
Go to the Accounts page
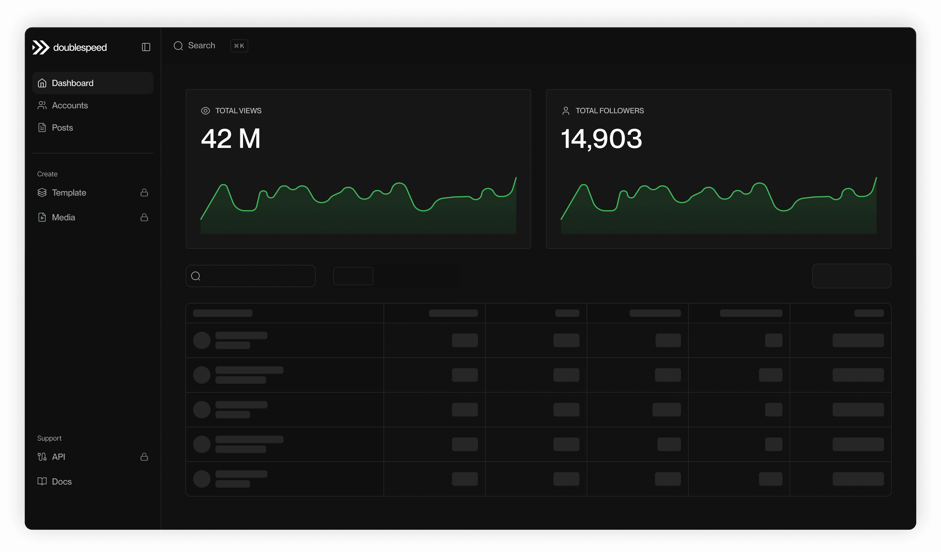point(70,105)
